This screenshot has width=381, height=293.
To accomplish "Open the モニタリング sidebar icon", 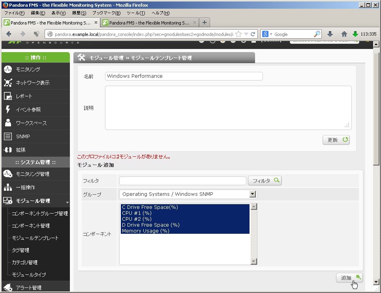I will click(8, 69).
